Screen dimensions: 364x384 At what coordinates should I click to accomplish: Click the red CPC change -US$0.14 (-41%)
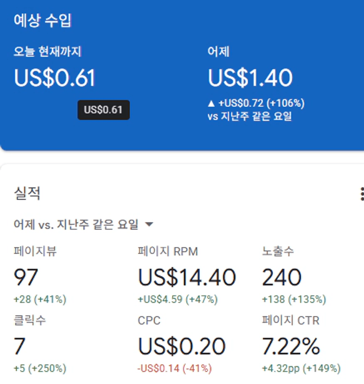point(175,368)
